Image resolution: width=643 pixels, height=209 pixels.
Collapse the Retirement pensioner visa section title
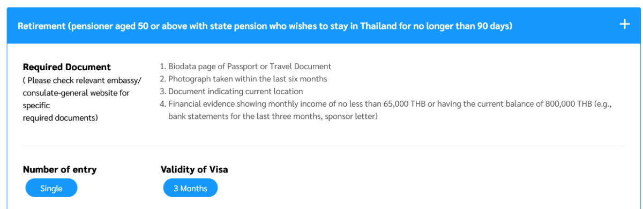tap(265, 26)
